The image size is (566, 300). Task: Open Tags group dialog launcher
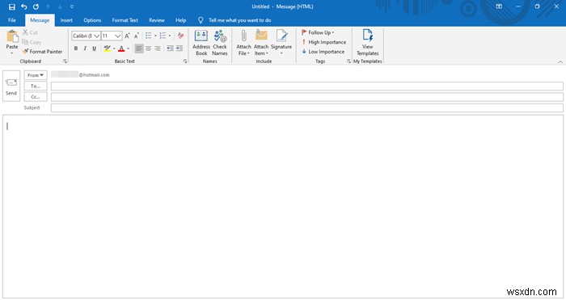coord(348,61)
